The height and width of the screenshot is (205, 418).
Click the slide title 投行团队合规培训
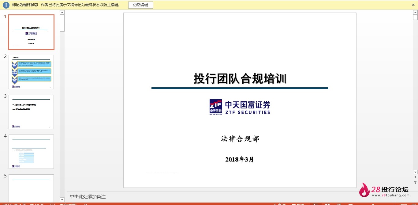pyautogui.click(x=240, y=79)
